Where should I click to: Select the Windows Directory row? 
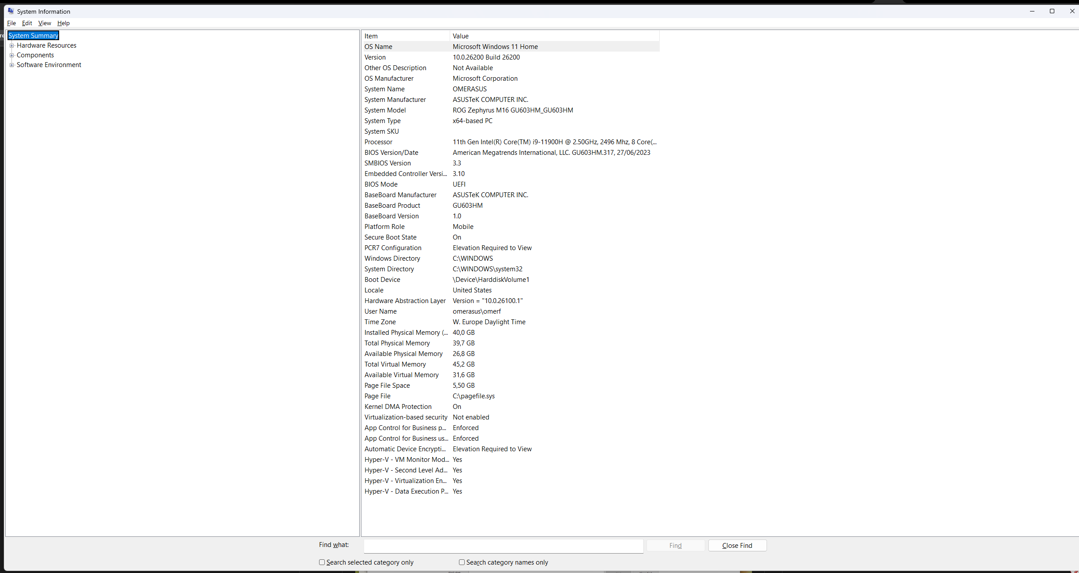coord(511,258)
